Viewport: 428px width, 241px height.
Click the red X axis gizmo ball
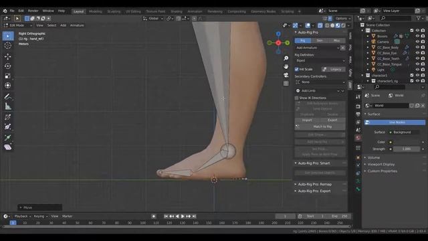click(278, 43)
